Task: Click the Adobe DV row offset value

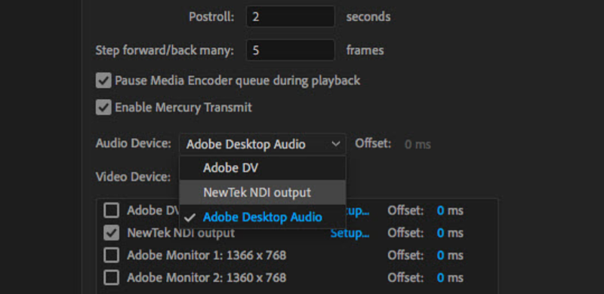Action: tap(441, 211)
